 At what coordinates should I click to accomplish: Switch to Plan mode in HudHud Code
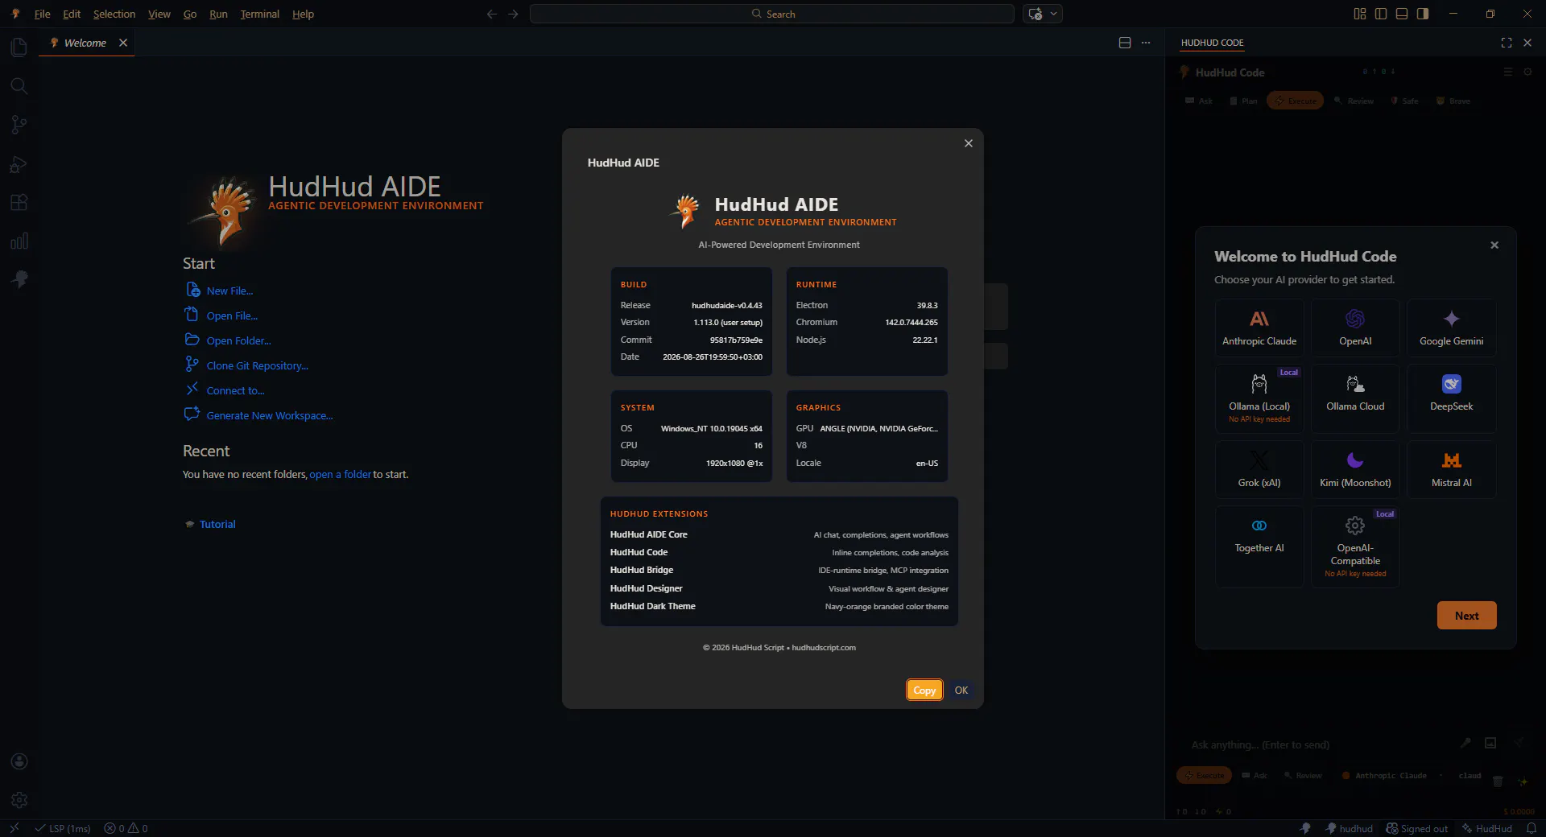[1243, 101]
